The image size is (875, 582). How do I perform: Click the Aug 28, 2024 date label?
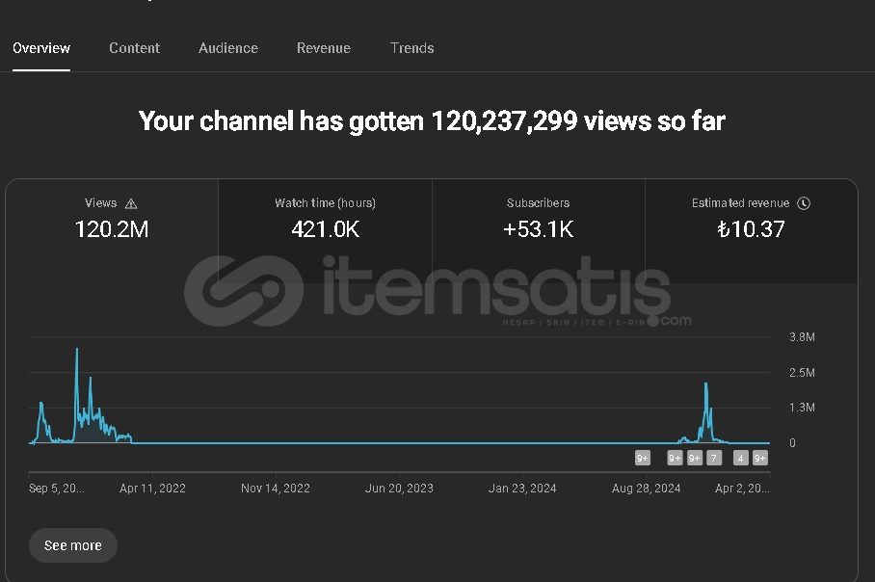[x=647, y=489]
